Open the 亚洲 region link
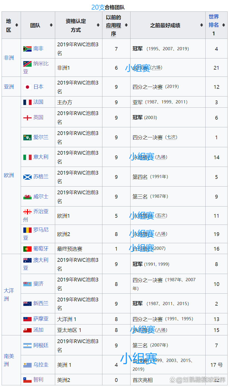The image size is (230, 388). [9, 87]
